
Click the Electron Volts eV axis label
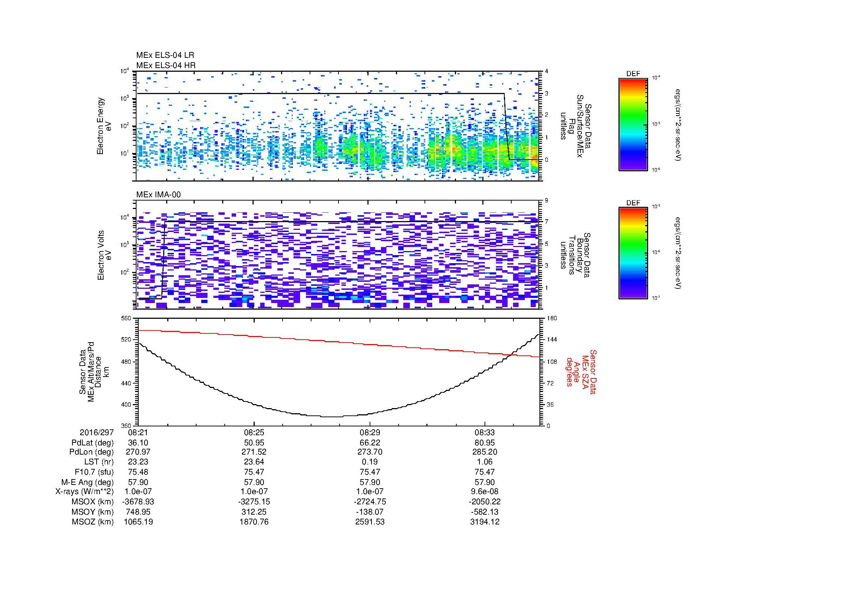104,255
